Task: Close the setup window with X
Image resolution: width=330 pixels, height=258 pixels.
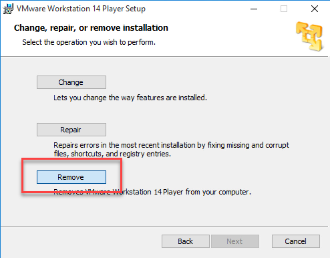Action: (315, 9)
